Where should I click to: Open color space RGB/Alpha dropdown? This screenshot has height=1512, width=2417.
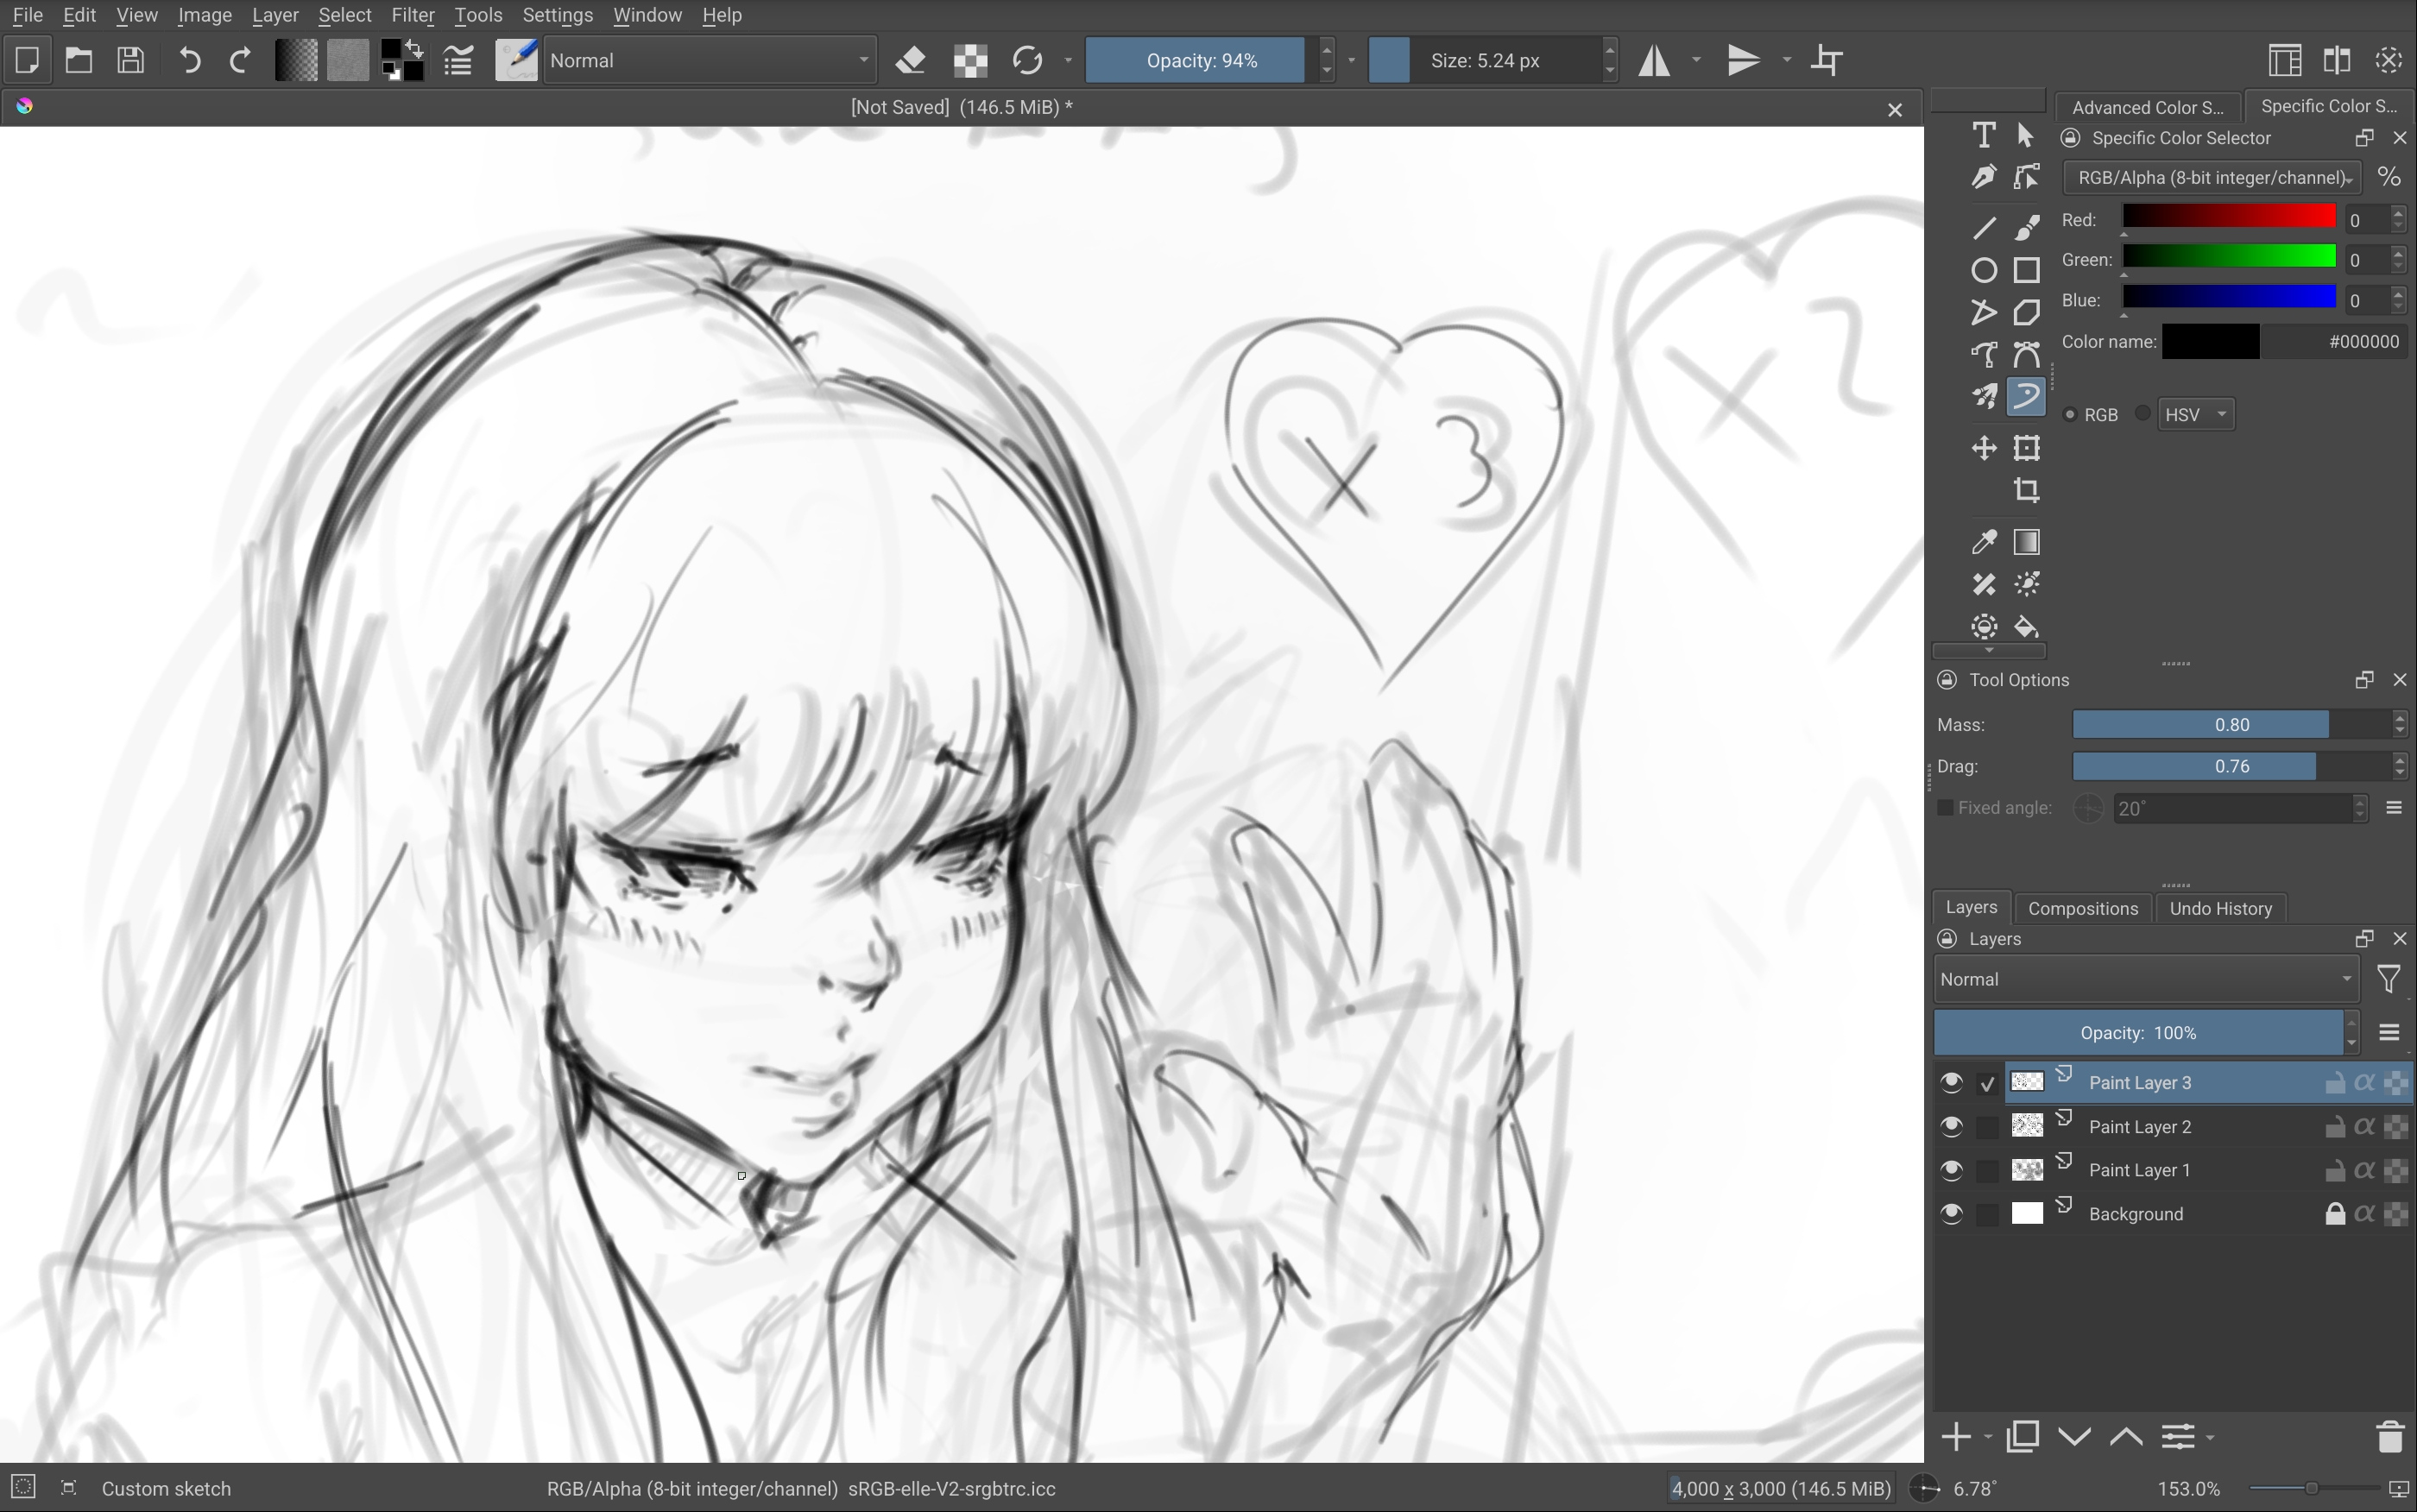[x=2212, y=178]
